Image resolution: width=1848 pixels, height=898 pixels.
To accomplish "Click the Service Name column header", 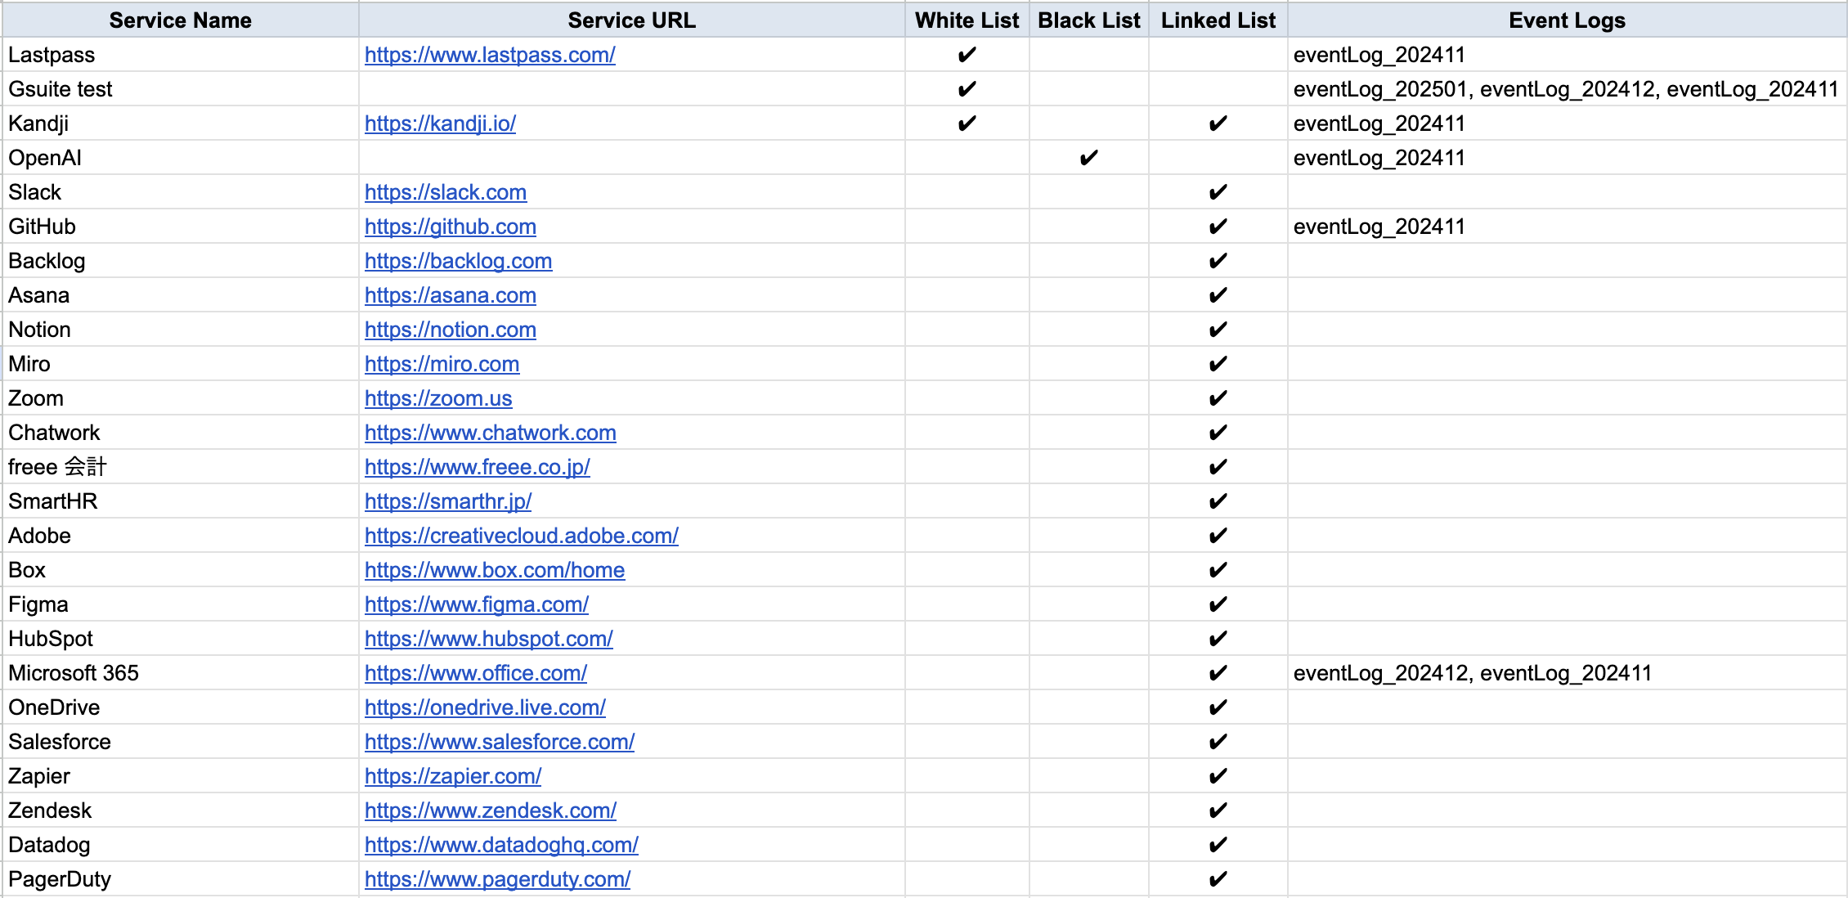I will (x=181, y=20).
